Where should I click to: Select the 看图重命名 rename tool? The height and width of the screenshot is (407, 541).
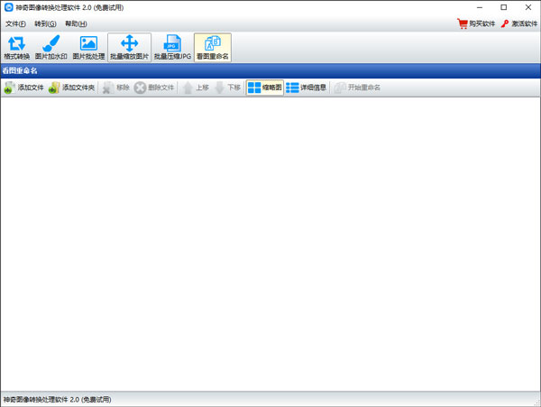212,48
